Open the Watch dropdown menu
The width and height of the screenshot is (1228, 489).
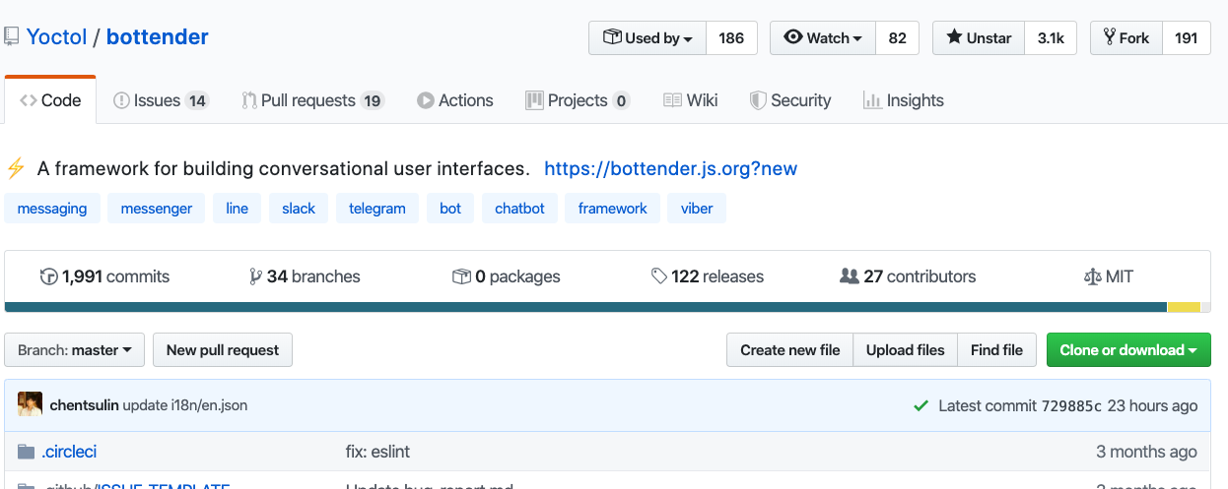click(x=823, y=38)
